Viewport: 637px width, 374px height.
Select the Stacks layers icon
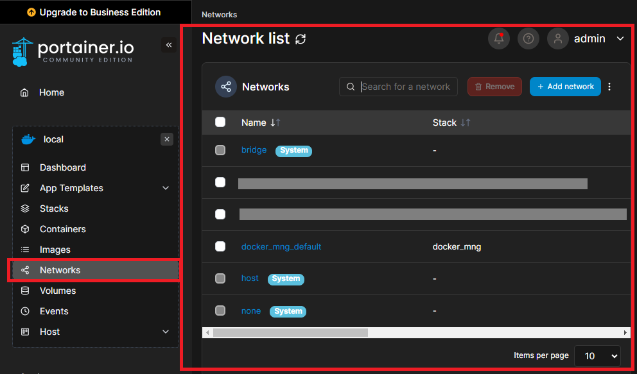pyautogui.click(x=24, y=208)
